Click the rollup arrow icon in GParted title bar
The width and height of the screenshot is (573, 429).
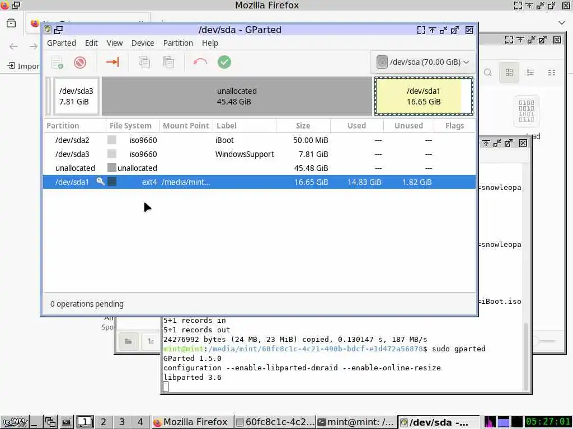pos(433,30)
